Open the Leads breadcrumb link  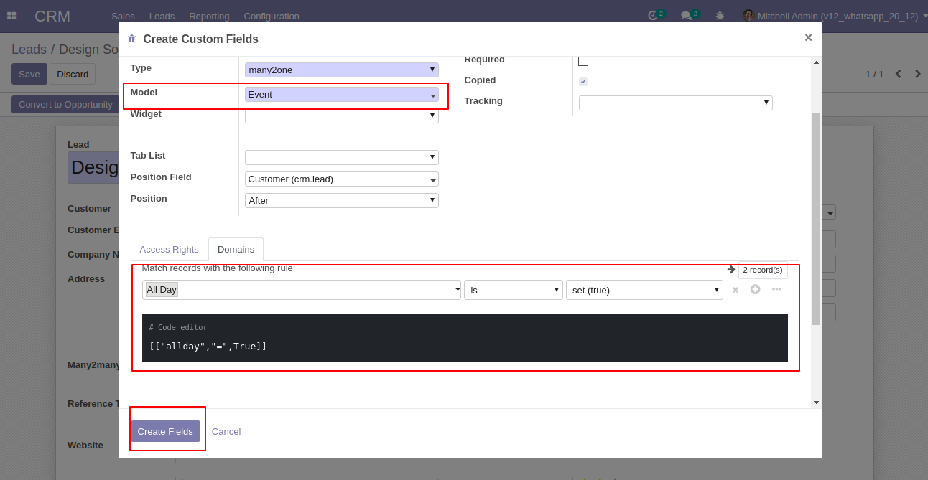click(x=29, y=50)
